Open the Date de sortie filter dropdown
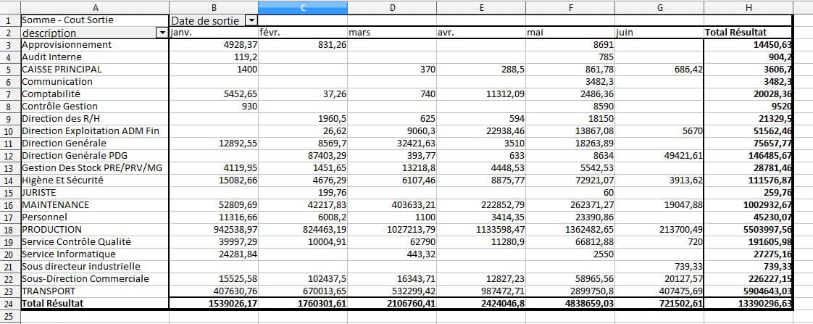Image resolution: width=813 pixels, height=324 pixels. [251, 21]
